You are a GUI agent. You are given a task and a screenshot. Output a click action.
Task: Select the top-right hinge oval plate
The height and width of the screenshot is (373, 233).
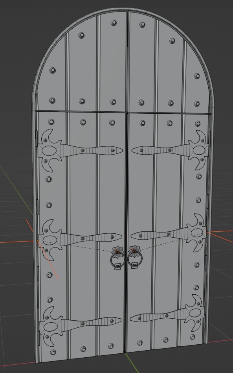[199, 151]
